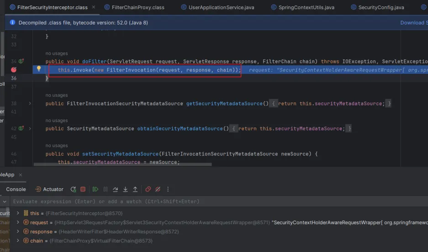Click the implemented-method gutter marker on line 34

(x=21, y=61)
